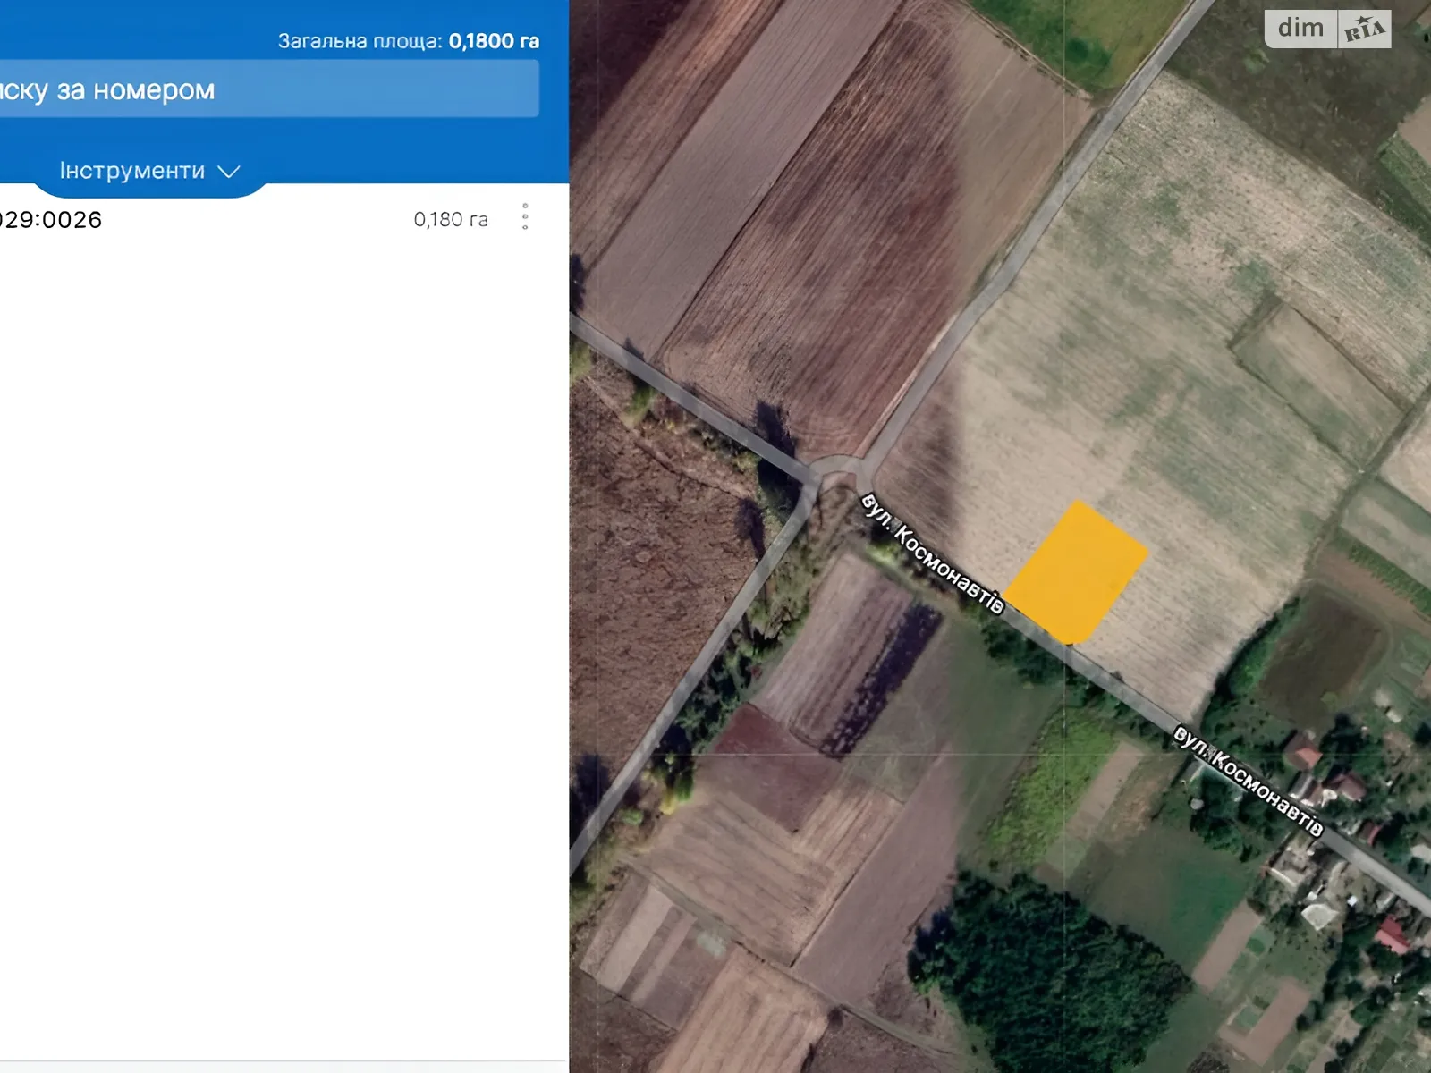The image size is (1431, 1073).
Task: Focus the search by parcel number field
Action: (268, 89)
